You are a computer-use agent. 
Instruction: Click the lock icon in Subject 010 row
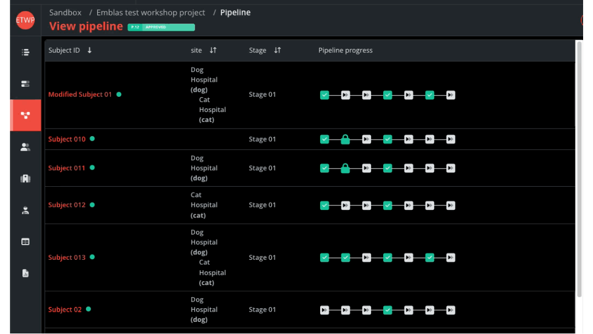coord(345,140)
